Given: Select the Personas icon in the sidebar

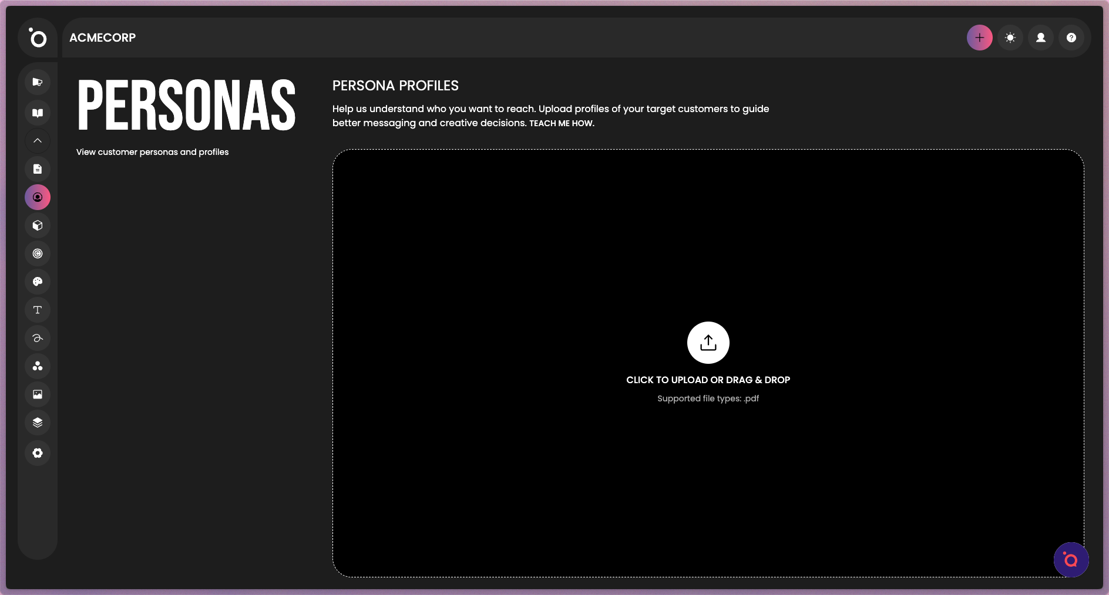Looking at the screenshot, I should tap(37, 197).
